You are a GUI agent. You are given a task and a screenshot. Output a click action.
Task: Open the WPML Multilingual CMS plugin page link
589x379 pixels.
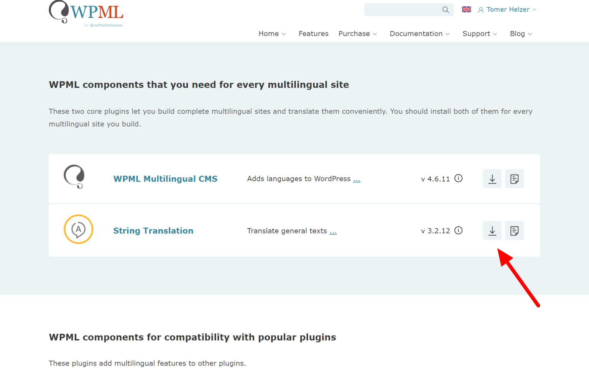tap(165, 178)
